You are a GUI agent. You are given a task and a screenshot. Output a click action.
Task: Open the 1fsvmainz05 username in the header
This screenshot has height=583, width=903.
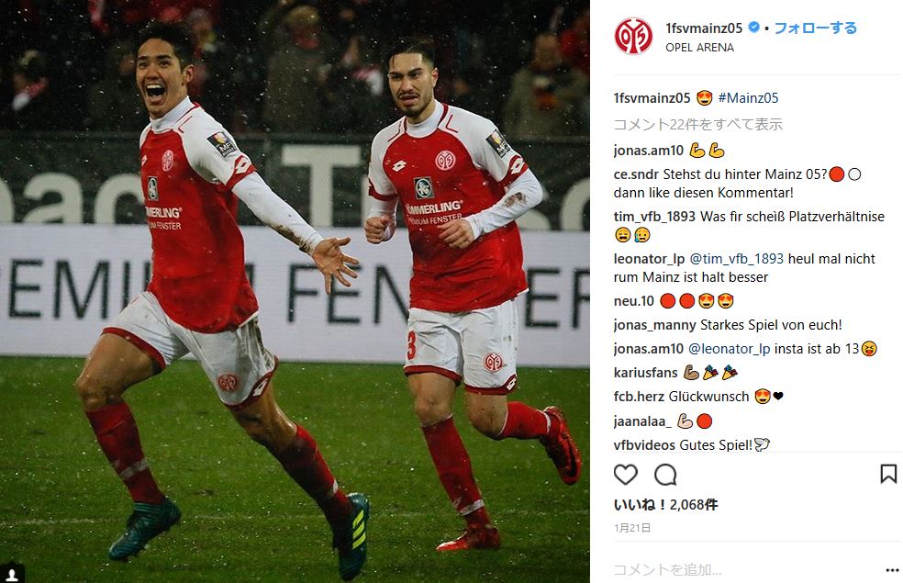[704, 28]
